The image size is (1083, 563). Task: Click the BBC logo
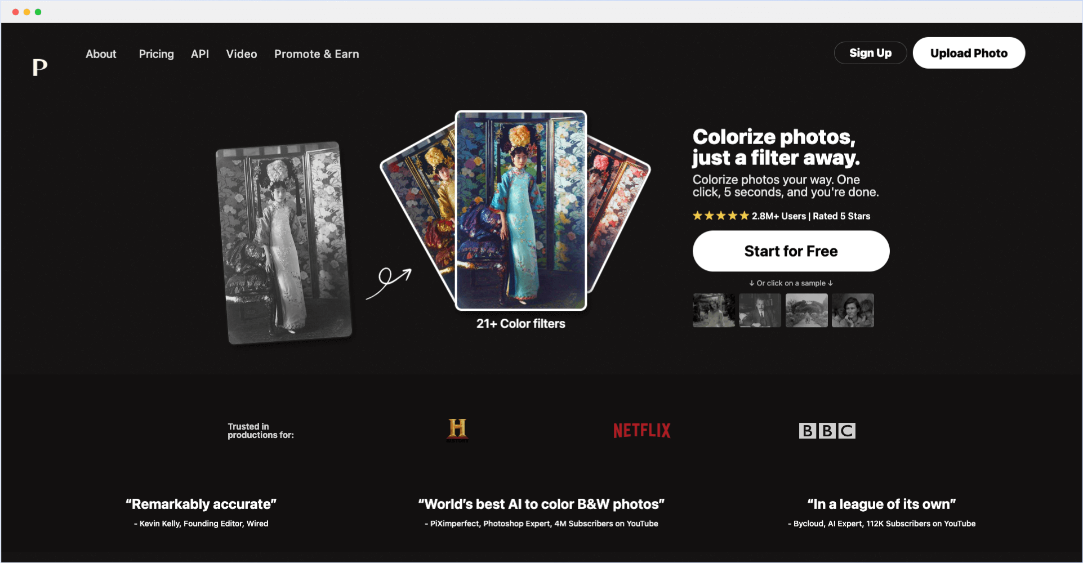click(x=827, y=431)
